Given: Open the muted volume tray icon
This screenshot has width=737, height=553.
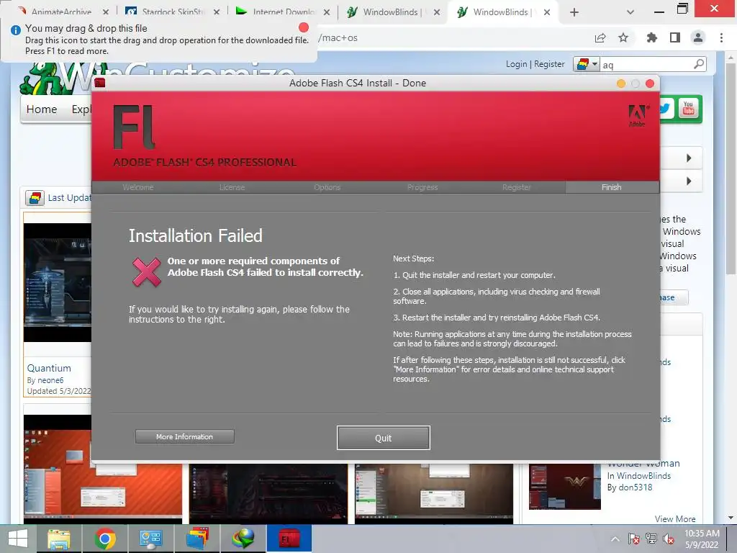Looking at the screenshot, I should tap(669, 539).
